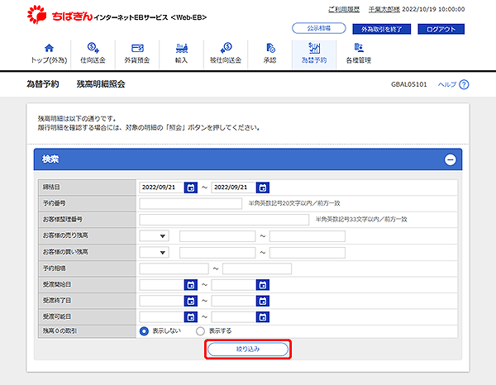
Task: Focus the お客様整理番号 input field
Action: [x=224, y=220]
